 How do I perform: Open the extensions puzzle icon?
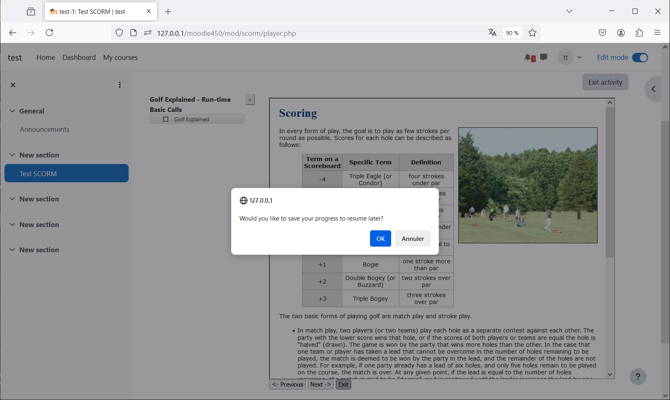639,33
